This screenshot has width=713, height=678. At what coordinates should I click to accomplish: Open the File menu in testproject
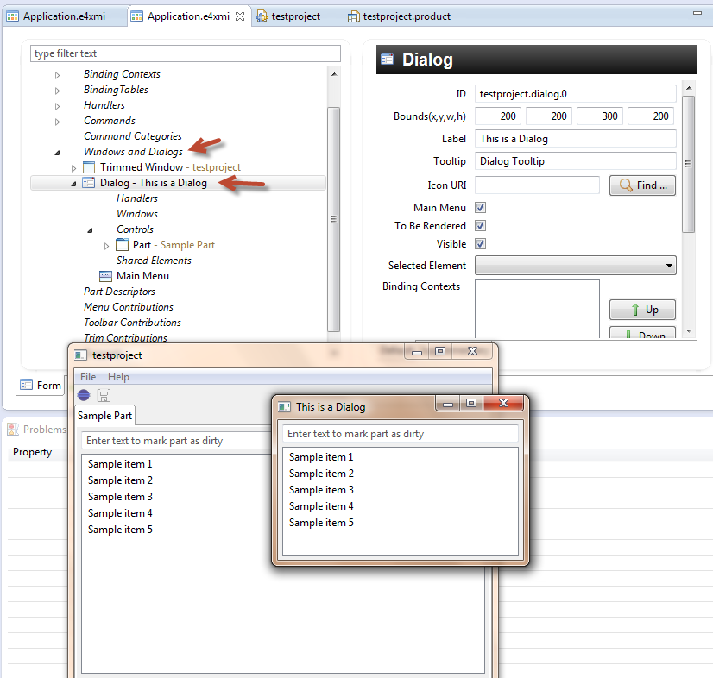(88, 377)
